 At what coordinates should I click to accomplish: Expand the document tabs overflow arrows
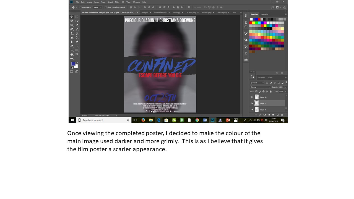pos(240,12)
